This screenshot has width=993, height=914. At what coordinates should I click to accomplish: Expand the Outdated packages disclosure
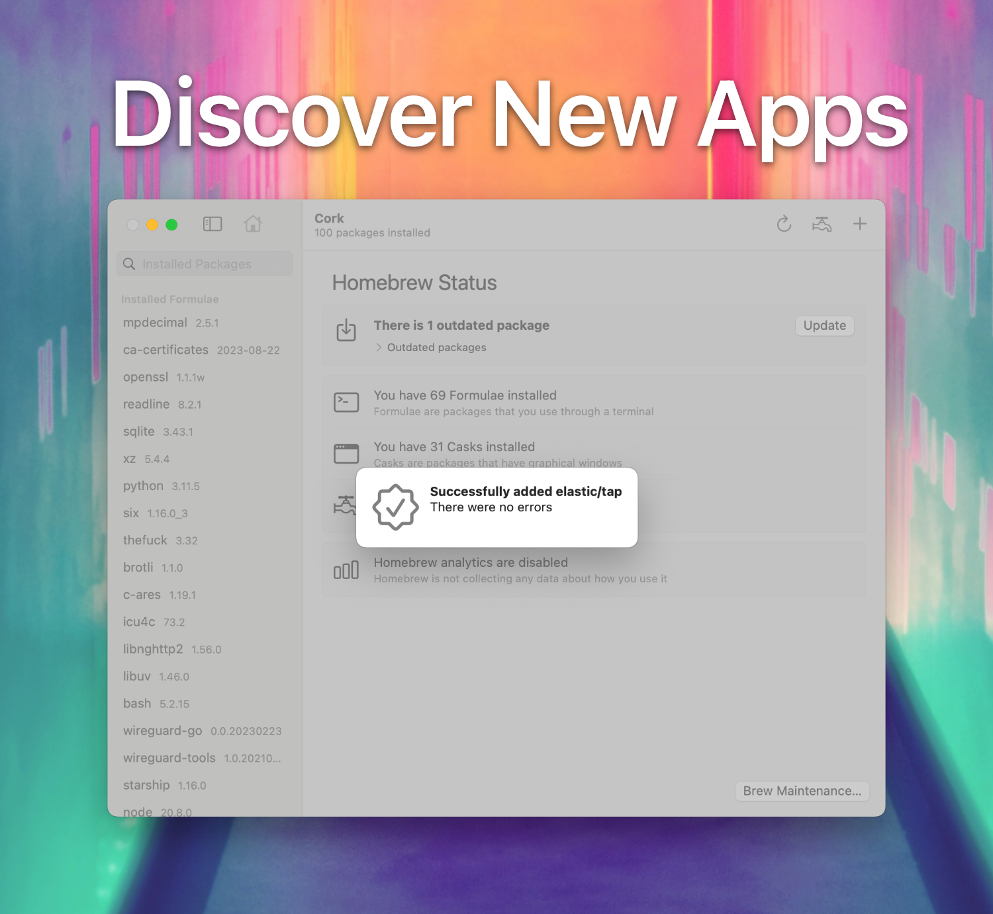click(x=379, y=347)
